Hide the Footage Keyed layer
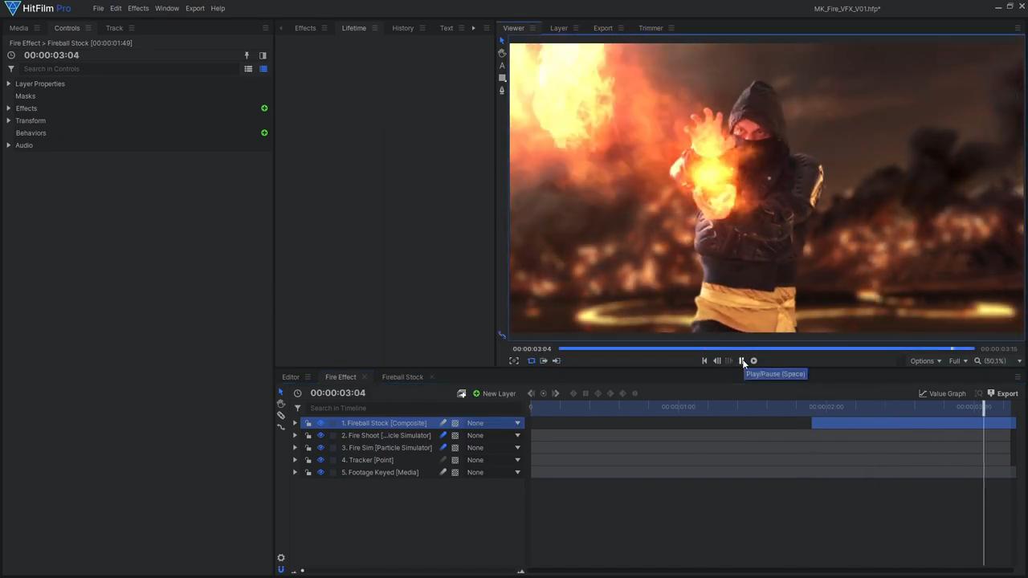The width and height of the screenshot is (1028, 578). click(x=320, y=472)
